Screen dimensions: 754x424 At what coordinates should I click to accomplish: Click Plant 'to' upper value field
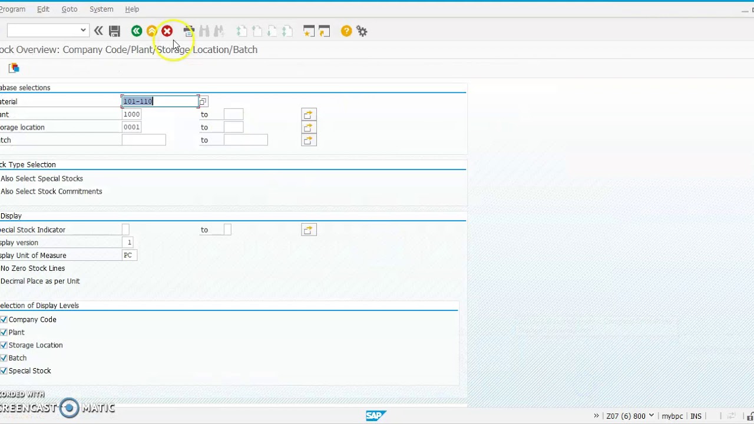[233, 114]
